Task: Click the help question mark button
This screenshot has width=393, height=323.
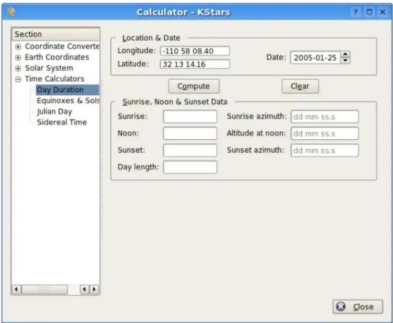Action: (355, 12)
